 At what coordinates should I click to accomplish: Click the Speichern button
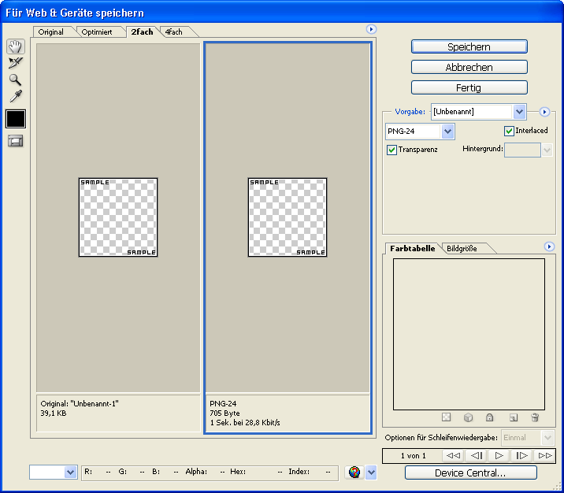(469, 47)
